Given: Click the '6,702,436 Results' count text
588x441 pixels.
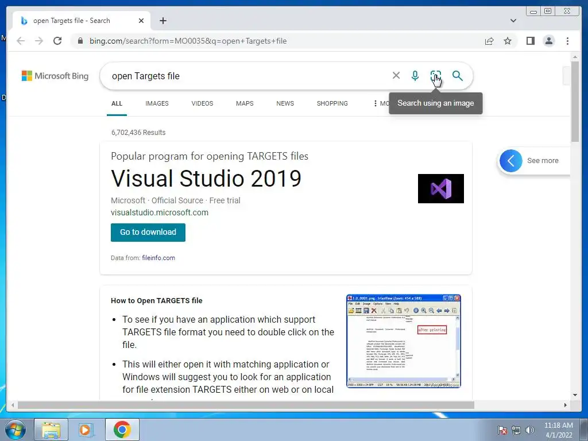Looking at the screenshot, I should [x=138, y=133].
